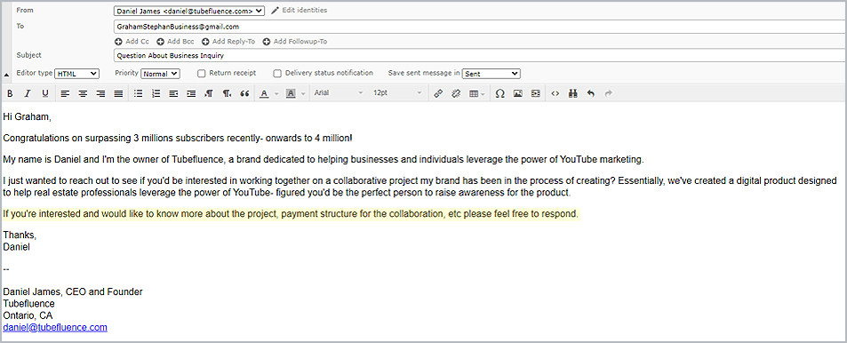Click 'Congratulations on surpassing' sentence

(x=178, y=139)
